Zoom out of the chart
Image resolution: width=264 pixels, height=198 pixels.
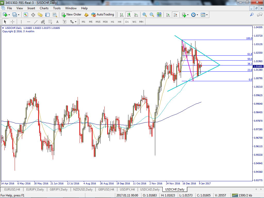pyautogui.click(x=152, y=15)
